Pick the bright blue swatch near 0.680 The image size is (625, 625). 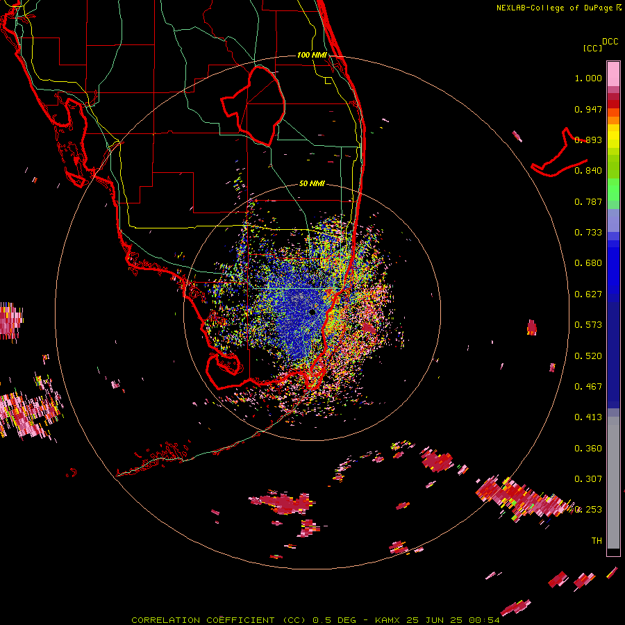coord(613,267)
